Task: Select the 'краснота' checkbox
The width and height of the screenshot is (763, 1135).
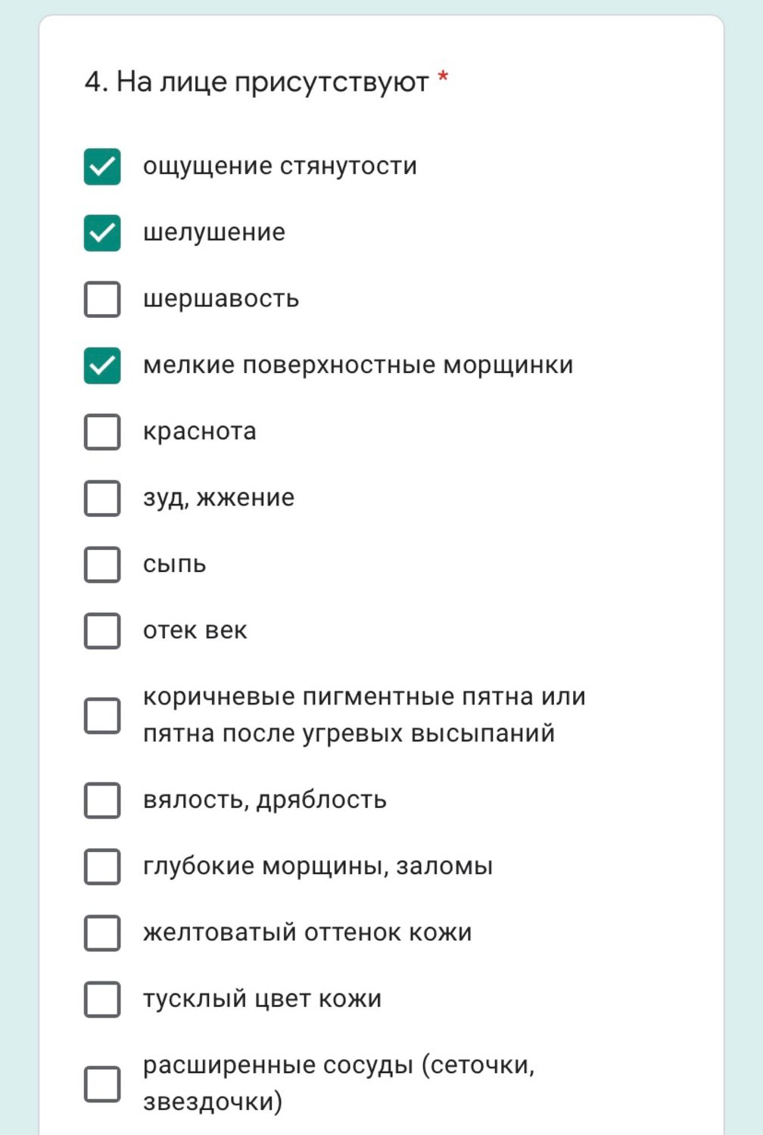Action: pyautogui.click(x=102, y=432)
